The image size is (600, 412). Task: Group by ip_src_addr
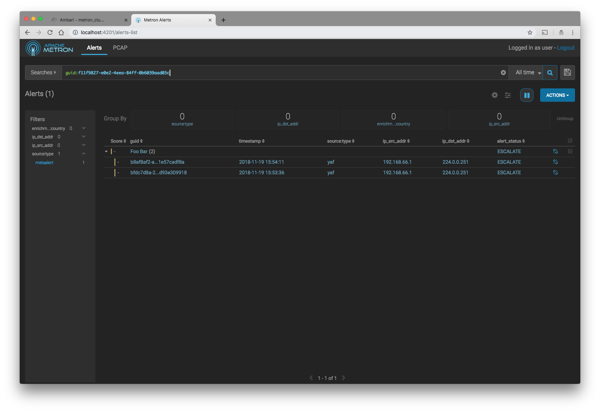(499, 120)
